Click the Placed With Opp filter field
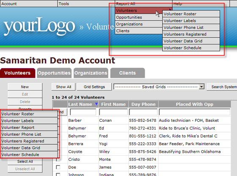The width and height of the screenshot is (237, 176). click(195, 112)
